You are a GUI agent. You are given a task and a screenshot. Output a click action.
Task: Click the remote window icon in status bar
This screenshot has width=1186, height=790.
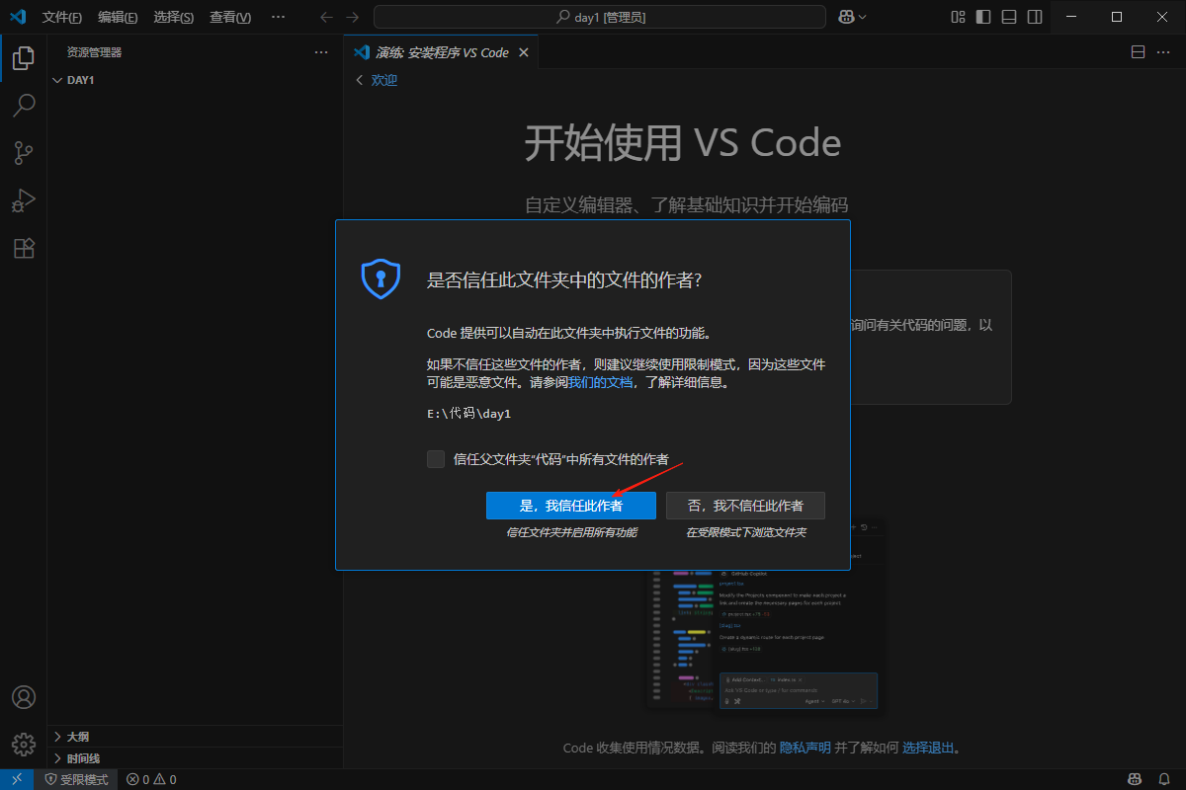pyautogui.click(x=17, y=779)
